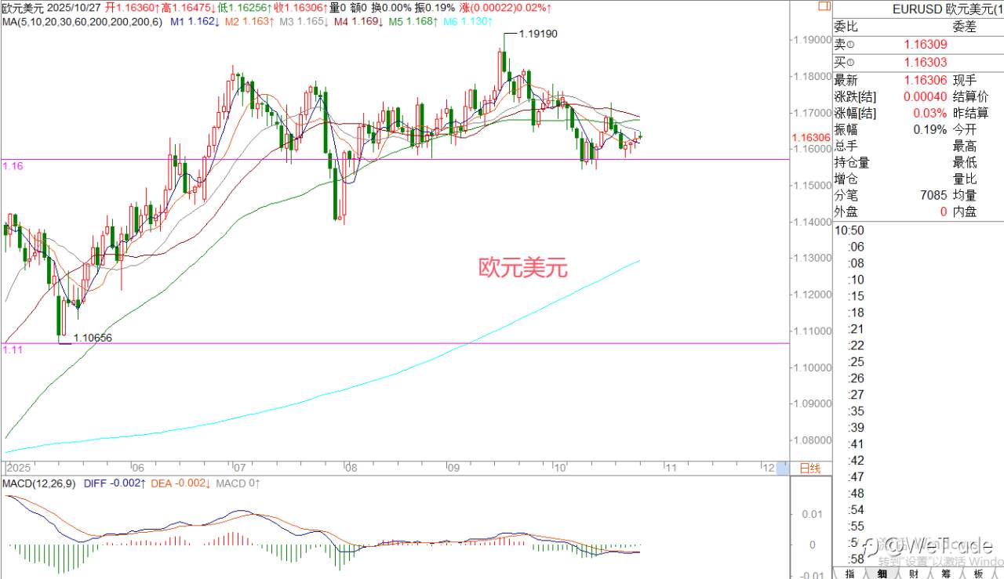Click the 1.11 horizontal line label
Image resolution: width=1004 pixels, height=579 pixels.
click(x=13, y=350)
